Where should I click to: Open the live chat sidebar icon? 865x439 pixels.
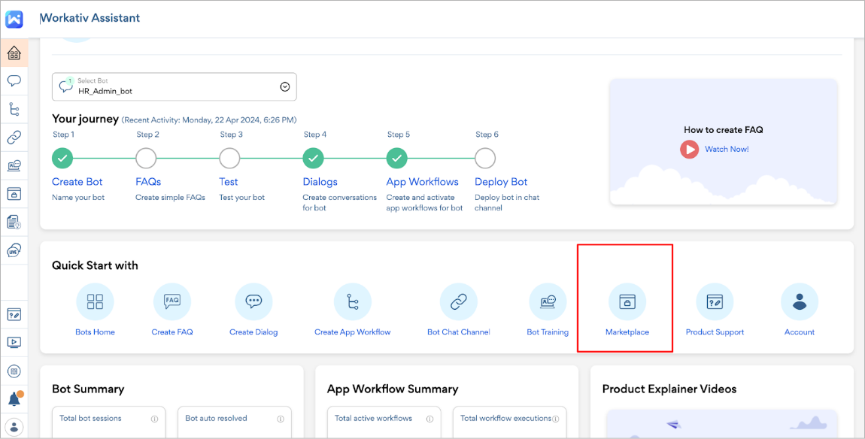pos(14,250)
